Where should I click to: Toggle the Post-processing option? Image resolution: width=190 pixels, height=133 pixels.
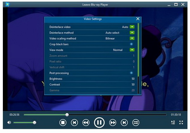point(131,73)
